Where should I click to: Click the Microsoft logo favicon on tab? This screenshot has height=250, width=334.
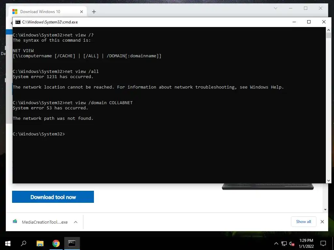point(15,11)
